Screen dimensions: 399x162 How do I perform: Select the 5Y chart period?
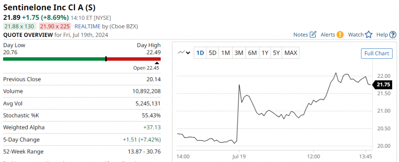click(x=276, y=53)
